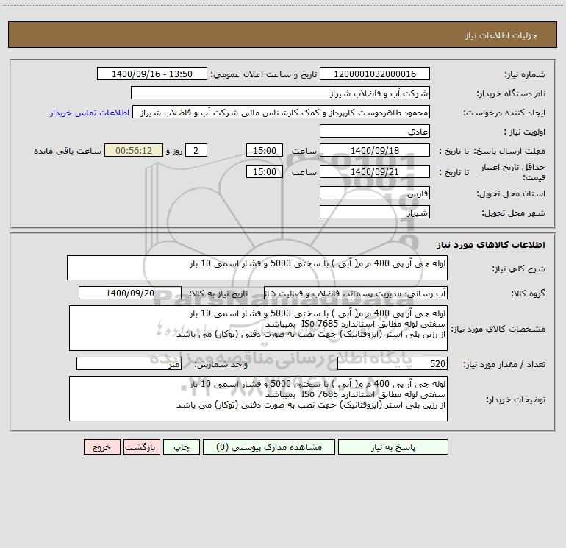Click the price validity date 1400/09/21
Image resolution: width=566 pixels, height=548 pixels.
[375, 171]
